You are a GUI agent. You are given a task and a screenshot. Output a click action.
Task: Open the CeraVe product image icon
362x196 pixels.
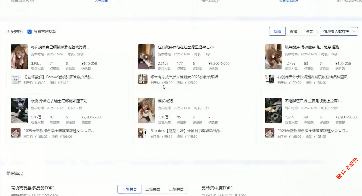coord(16,79)
